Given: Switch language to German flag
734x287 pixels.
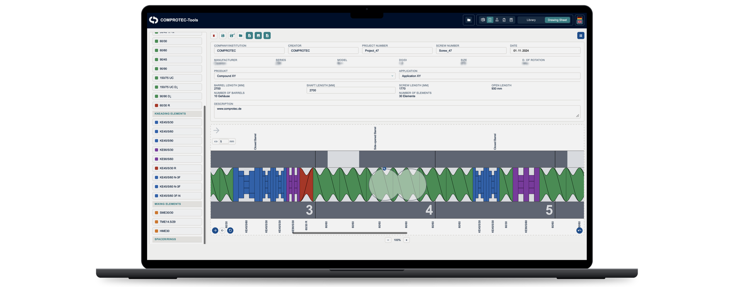Looking at the screenshot, I should tap(580, 18).
